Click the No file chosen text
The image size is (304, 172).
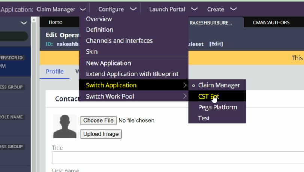136,120
